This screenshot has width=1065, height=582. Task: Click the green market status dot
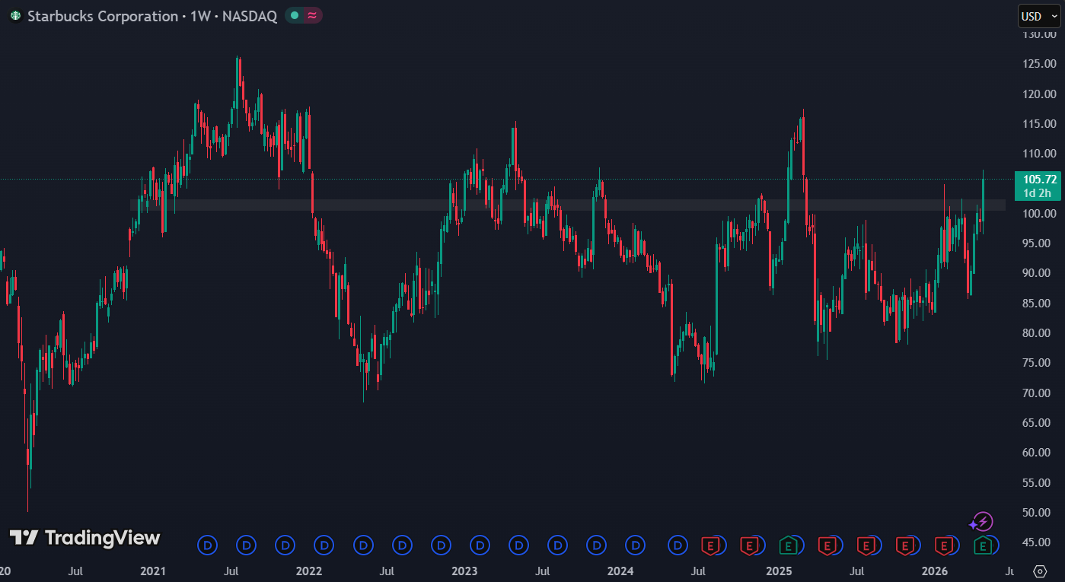point(295,15)
